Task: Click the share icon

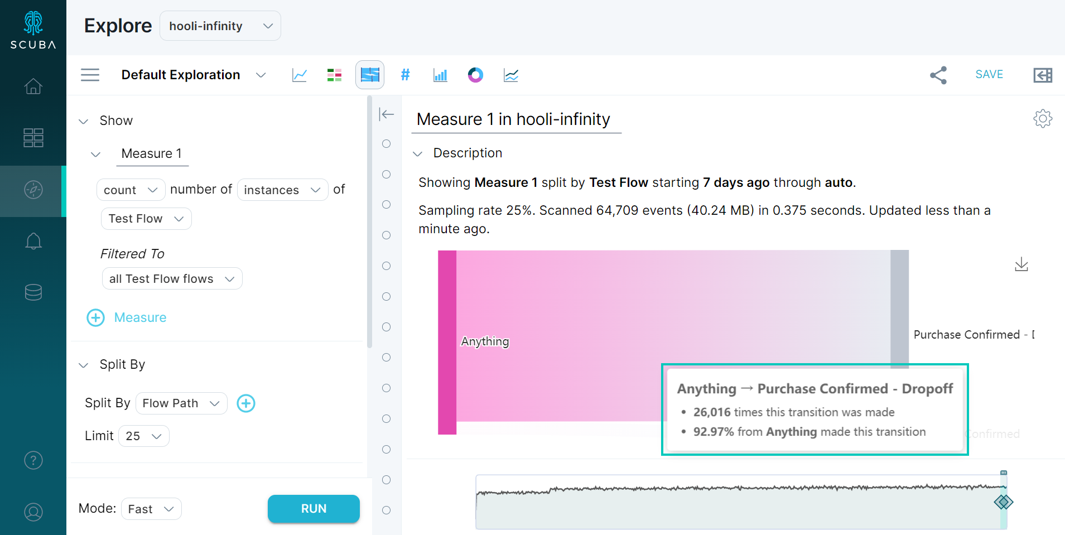Action: [938, 75]
